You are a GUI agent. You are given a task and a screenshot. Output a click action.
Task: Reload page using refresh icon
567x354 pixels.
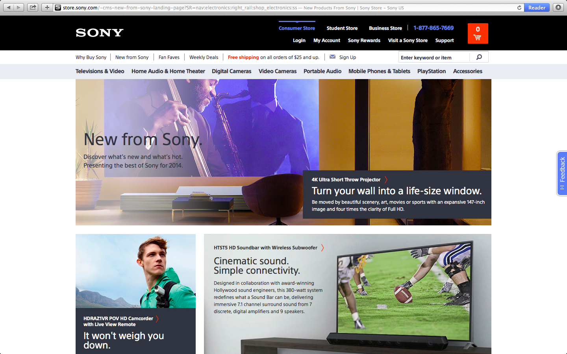pos(519,7)
